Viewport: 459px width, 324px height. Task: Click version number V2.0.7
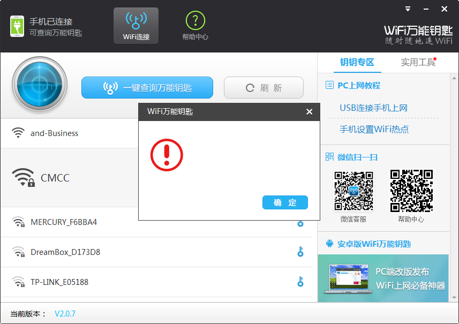point(65,314)
